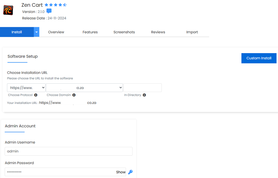Open the version changelog speech bubble icon
278x178 pixels.
(x=49, y=11)
